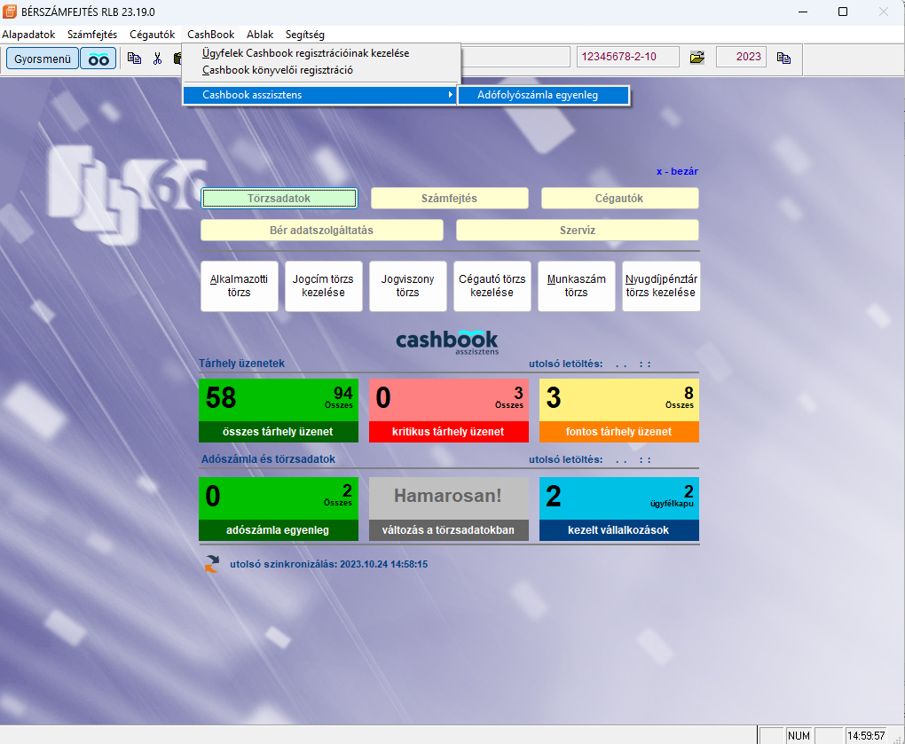The width and height of the screenshot is (905, 744).
Task: Click the fontos tárhely üzenet tile
Action: click(618, 411)
